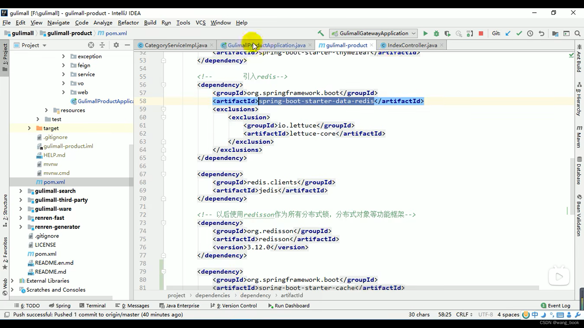Expand External Libraries node
This screenshot has height=328, width=584.
(12, 281)
